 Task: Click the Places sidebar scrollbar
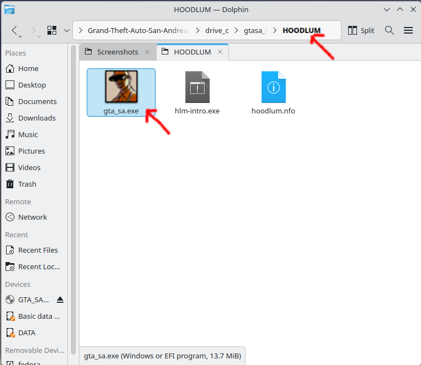73,200
